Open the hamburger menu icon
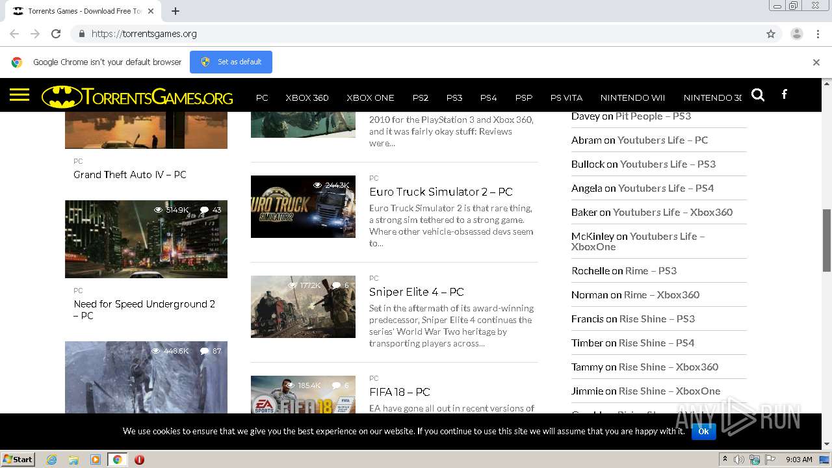The height and width of the screenshot is (468, 832). 19,96
